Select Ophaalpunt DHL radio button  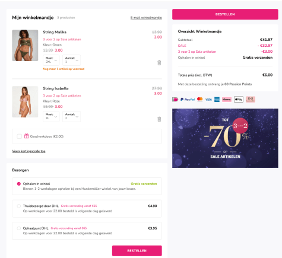click(19, 228)
